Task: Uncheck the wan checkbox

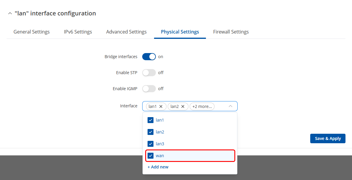Action: coord(150,156)
